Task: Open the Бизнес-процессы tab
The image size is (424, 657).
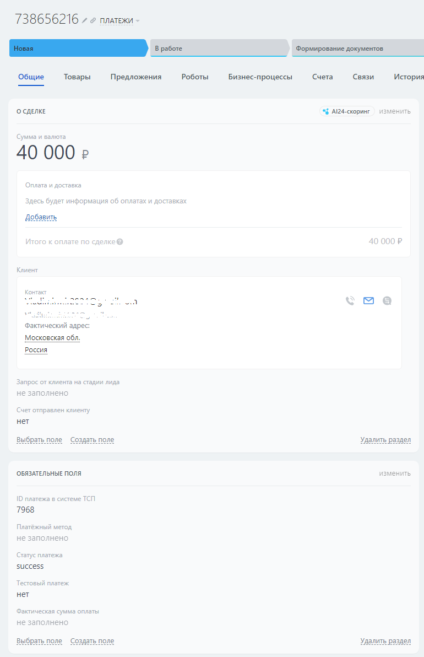Action: [259, 77]
